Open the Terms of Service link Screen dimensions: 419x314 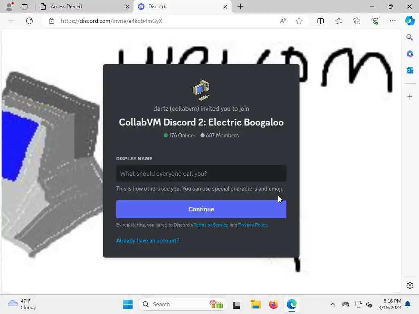(211, 225)
